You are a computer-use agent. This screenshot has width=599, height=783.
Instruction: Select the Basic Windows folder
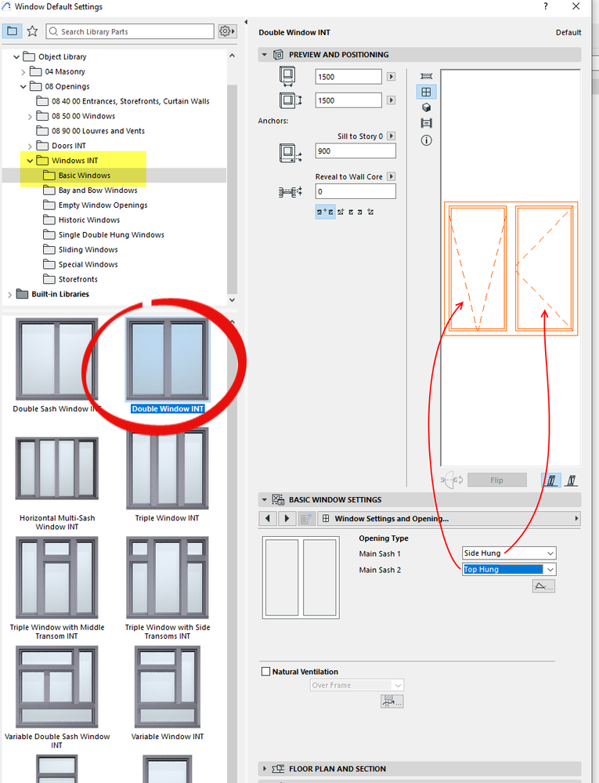pos(85,176)
